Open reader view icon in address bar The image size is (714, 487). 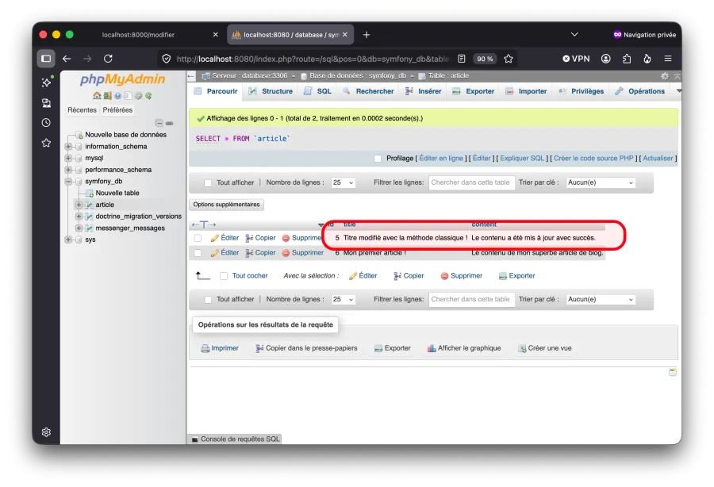coord(461,58)
